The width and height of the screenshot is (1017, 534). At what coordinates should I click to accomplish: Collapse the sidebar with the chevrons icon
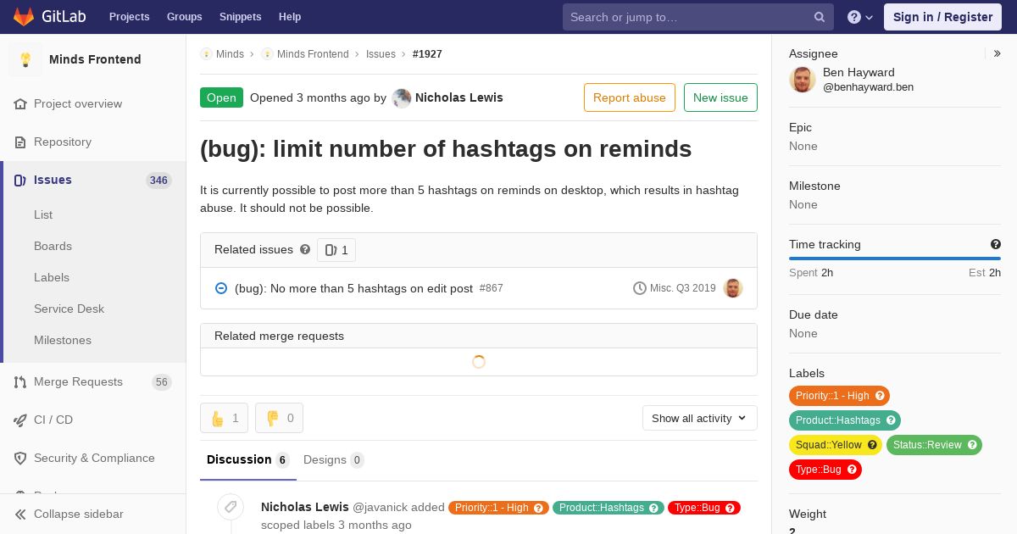point(20,514)
